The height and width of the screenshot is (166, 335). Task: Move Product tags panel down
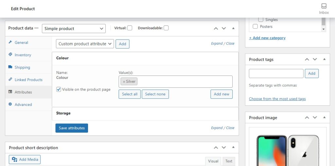(315, 59)
